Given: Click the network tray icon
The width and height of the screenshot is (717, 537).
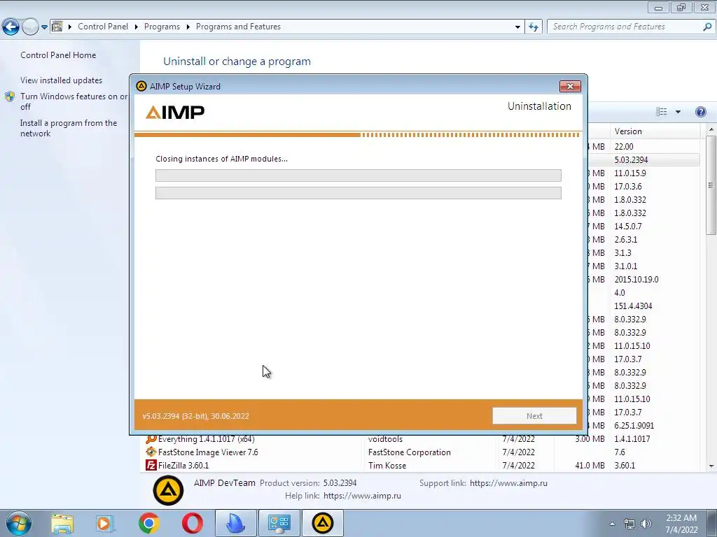Looking at the screenshot, I should point(629,524).
